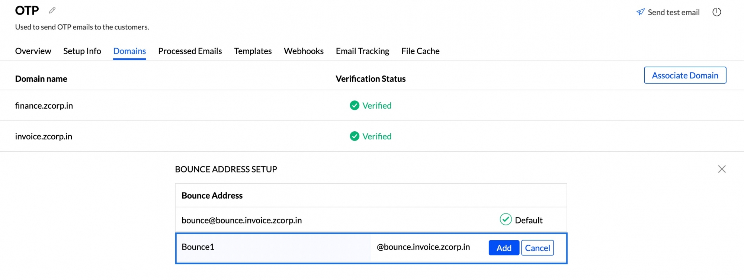Open the Processed Emails tab

pyautogui.click(x=190, y=51)
